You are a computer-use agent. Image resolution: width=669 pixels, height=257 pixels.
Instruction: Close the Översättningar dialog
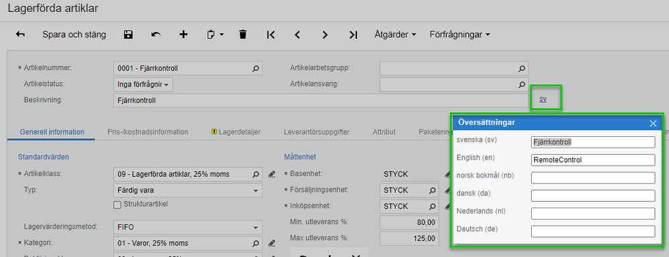coord(653,123)
